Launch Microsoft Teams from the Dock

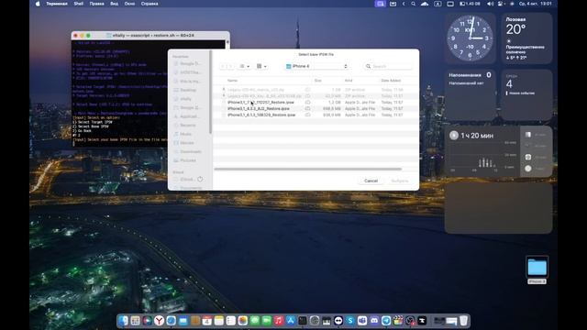(x=362, y=321)
